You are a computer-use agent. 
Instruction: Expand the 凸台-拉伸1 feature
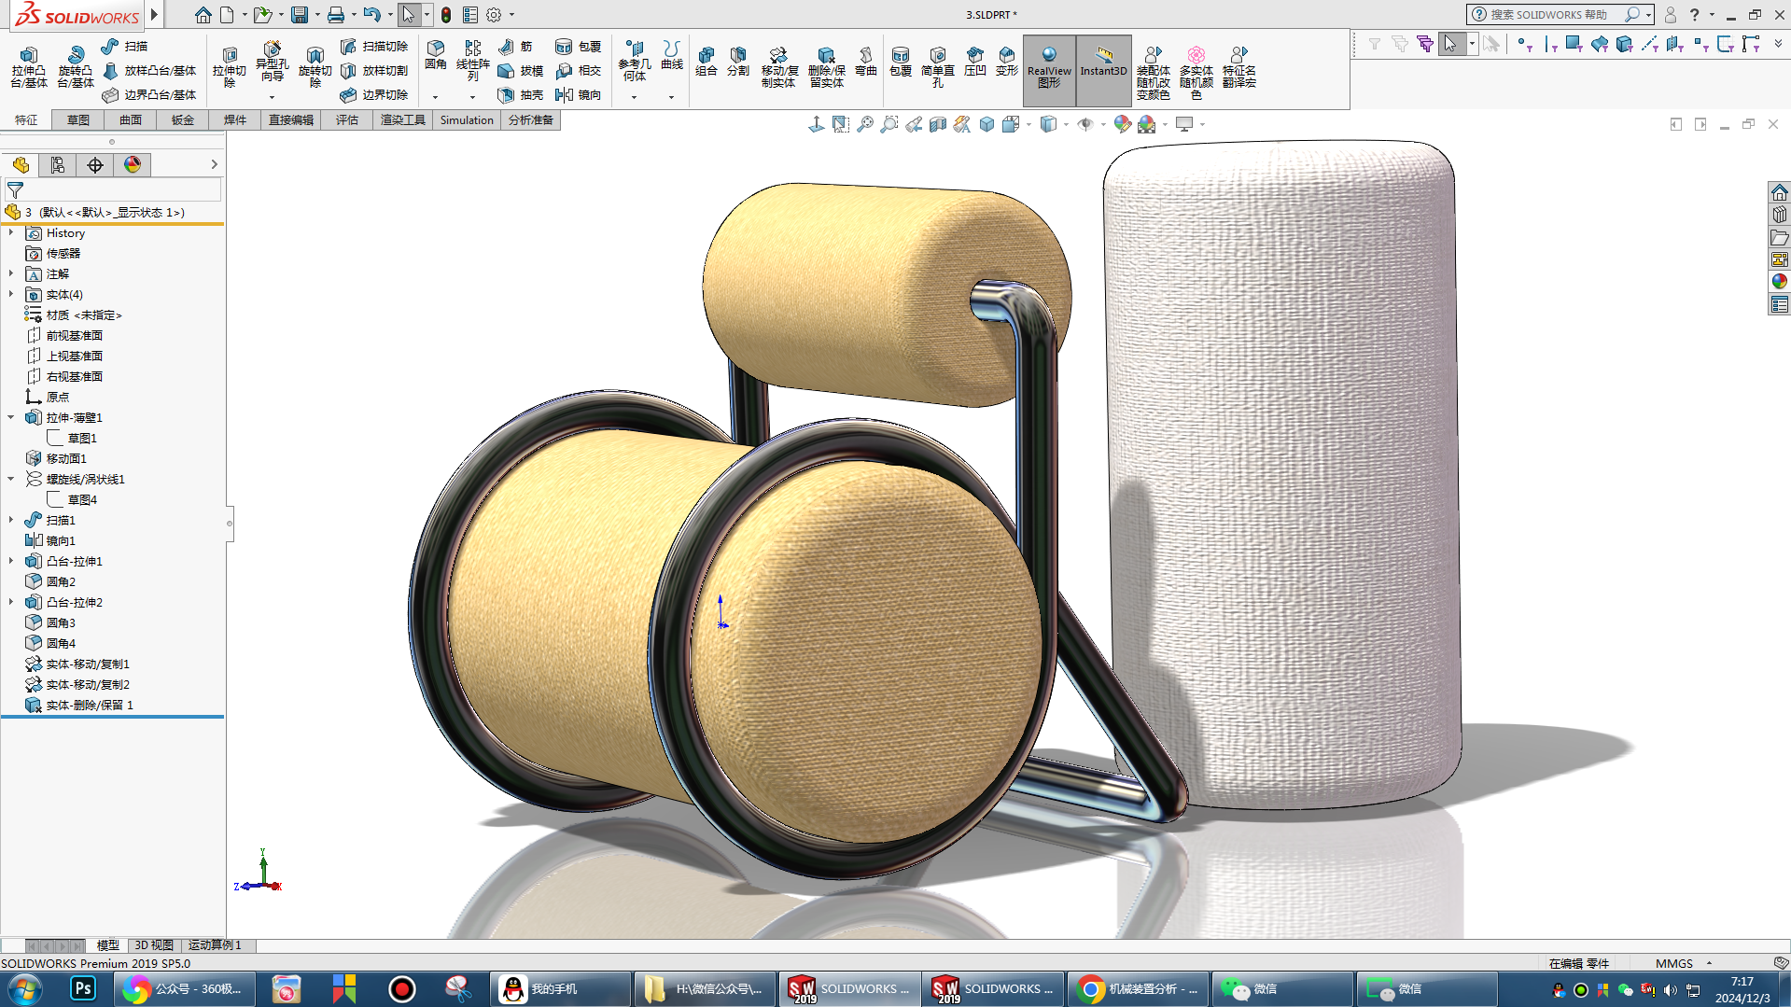(11, 562)
